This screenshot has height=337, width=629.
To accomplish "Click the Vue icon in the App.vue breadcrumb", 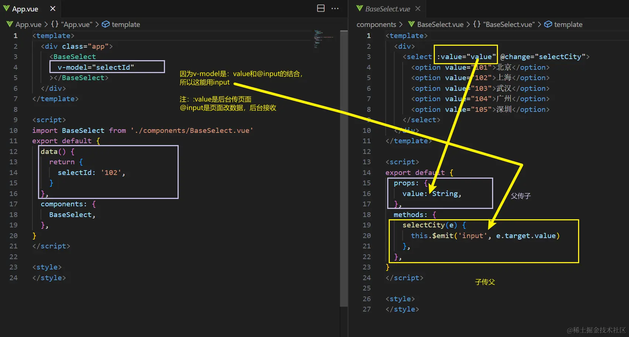I will click(10, 24).
